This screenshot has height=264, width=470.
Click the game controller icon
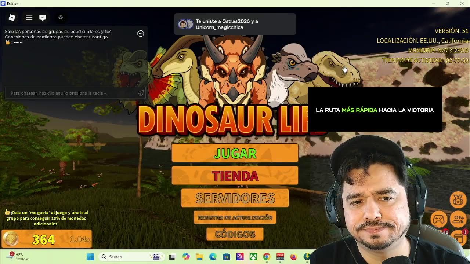(438, 219)
